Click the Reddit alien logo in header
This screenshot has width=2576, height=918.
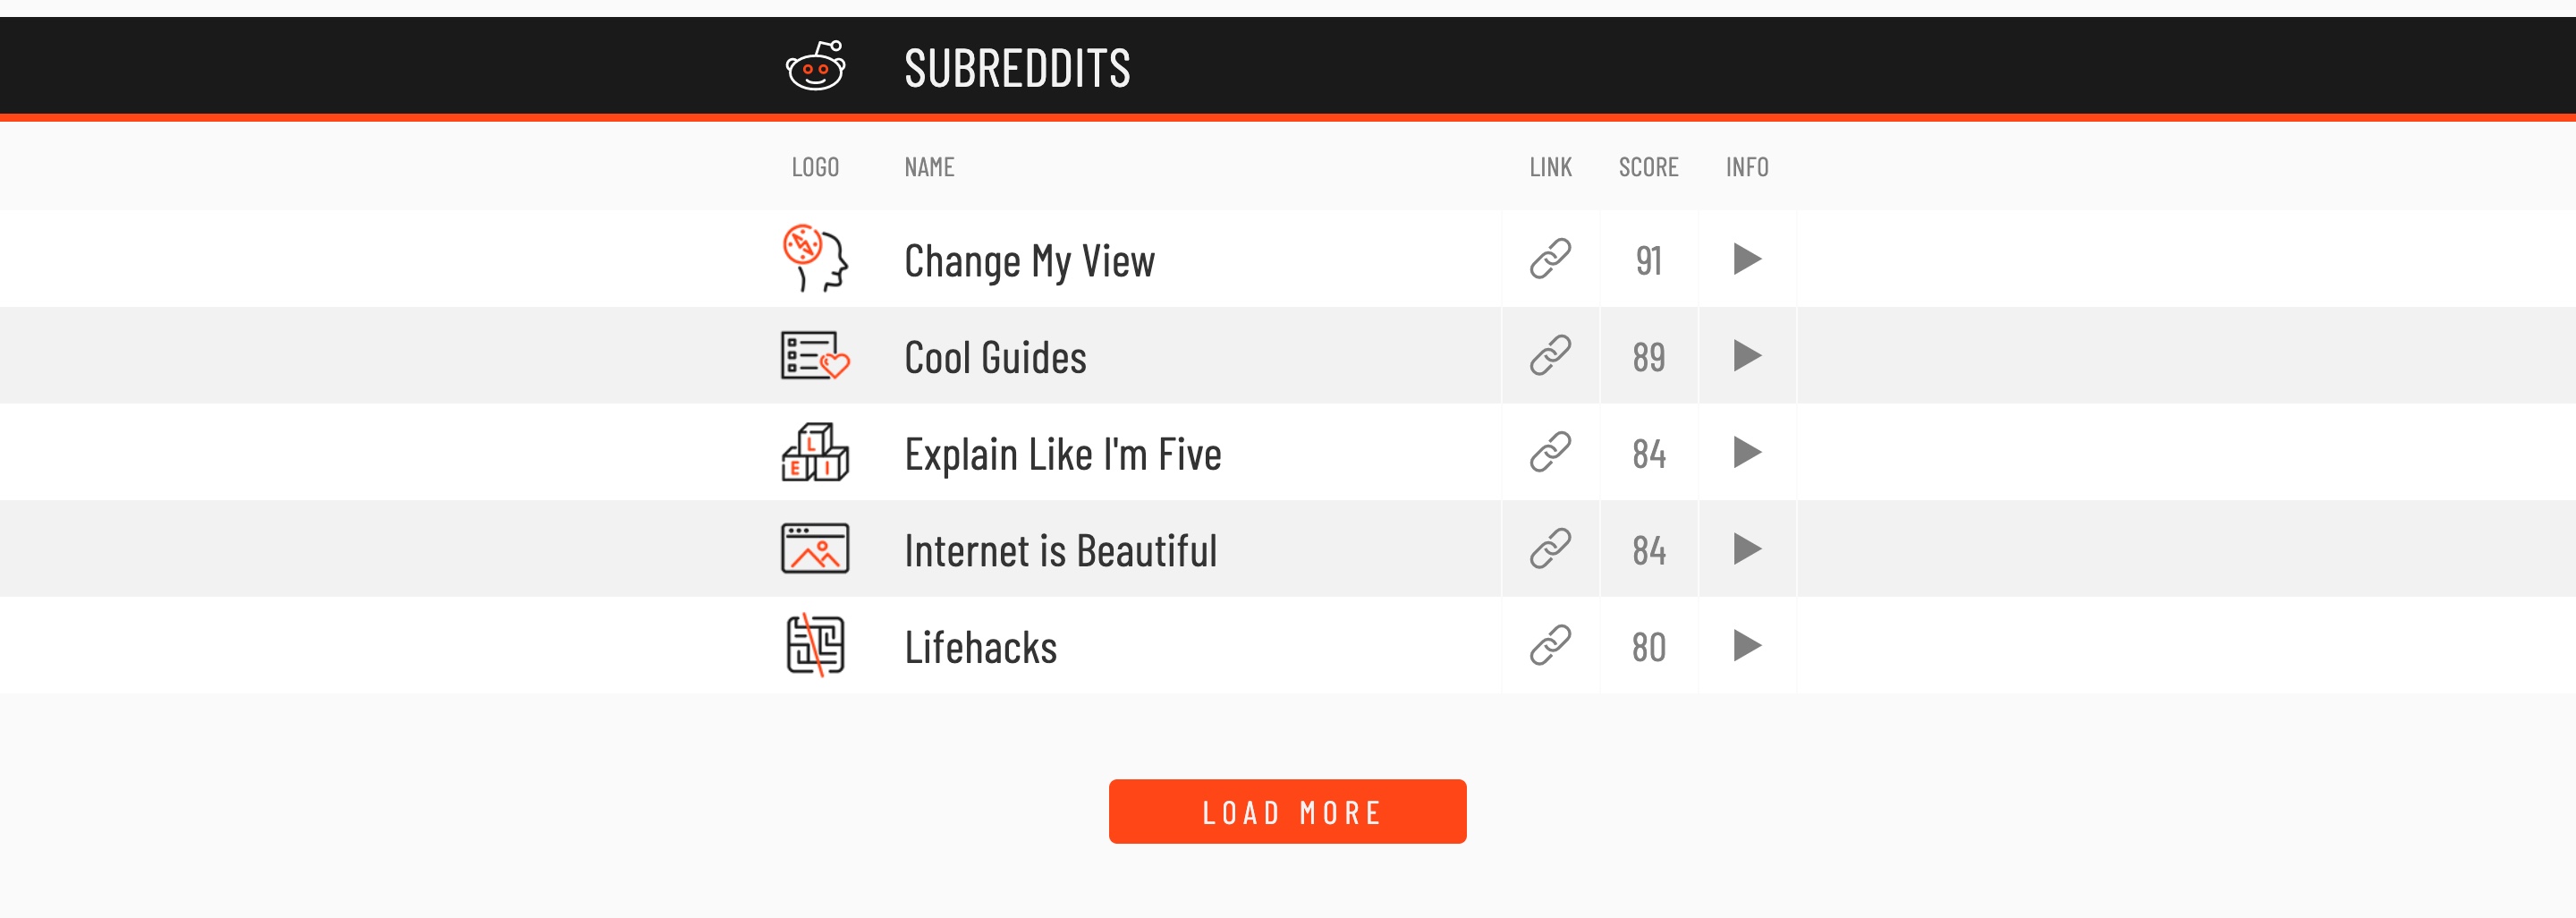815,66
